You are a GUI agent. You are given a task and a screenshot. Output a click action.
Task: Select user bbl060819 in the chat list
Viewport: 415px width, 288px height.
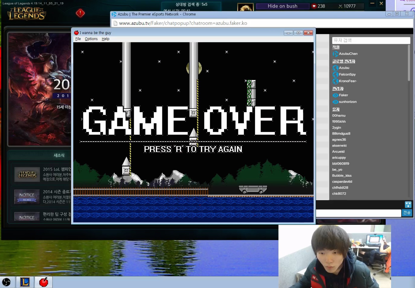(341, 164)
